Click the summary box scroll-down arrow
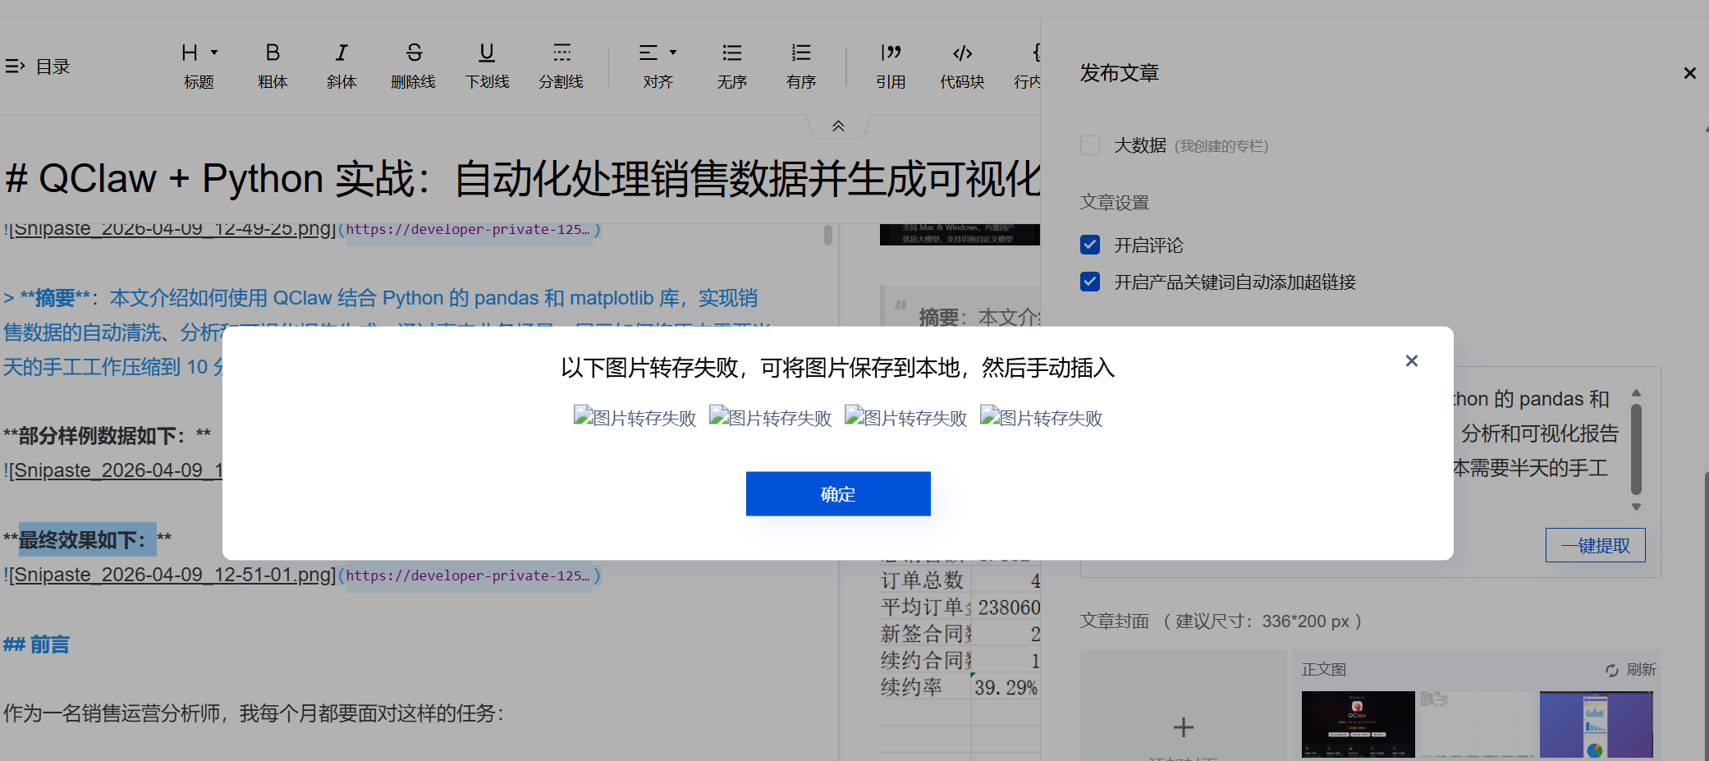1709x761 pixels. [x=1636, y=507]
